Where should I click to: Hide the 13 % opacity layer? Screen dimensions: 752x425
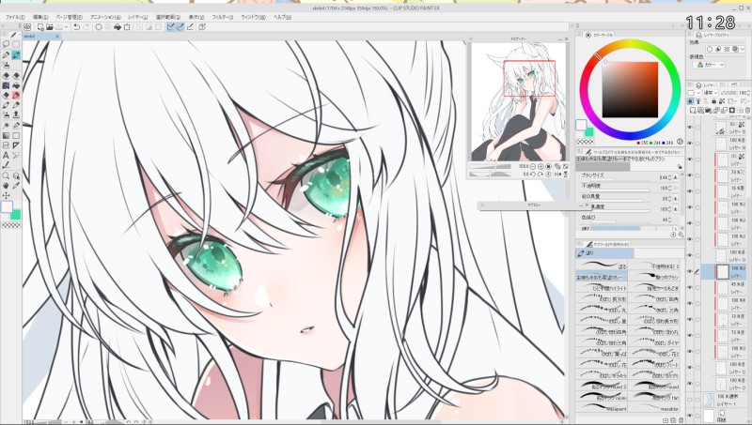(690, 319)
